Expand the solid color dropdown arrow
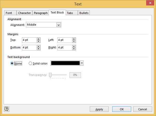The image size is (156, 116). 82,63
